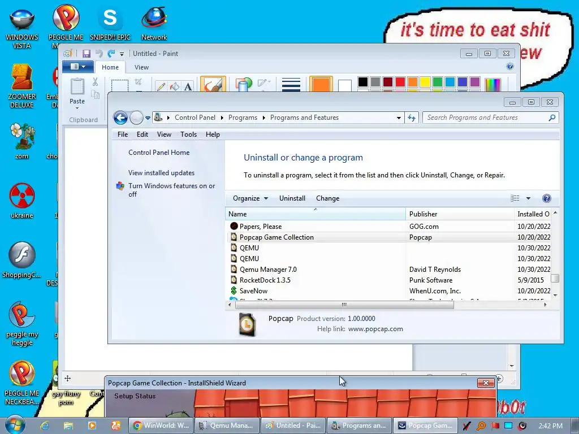Open the view options dropdown arrow
This screenshot has height=434, width=579.
point(529,198)
